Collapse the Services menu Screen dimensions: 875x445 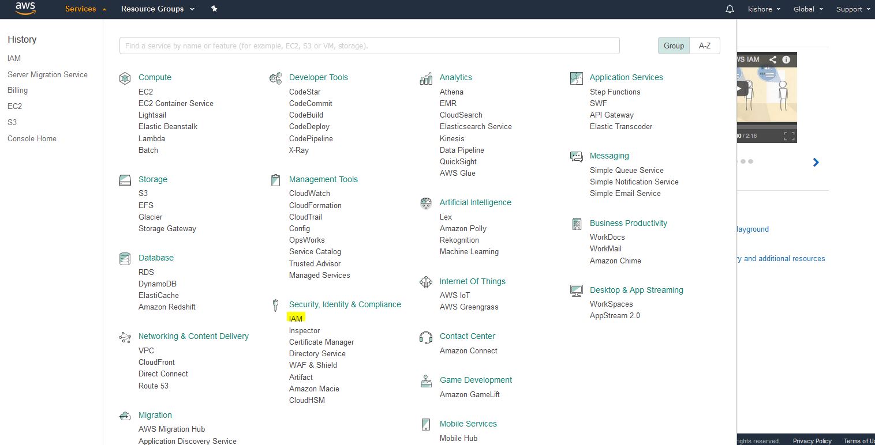(85, 9)
